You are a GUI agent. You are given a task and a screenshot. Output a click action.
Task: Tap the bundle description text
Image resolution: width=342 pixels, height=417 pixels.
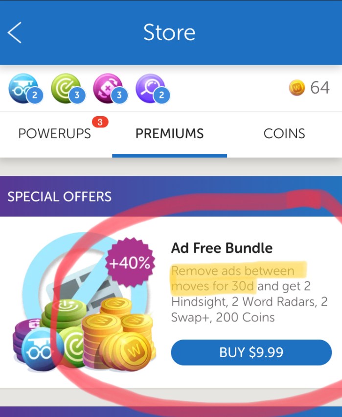point(249,294)
